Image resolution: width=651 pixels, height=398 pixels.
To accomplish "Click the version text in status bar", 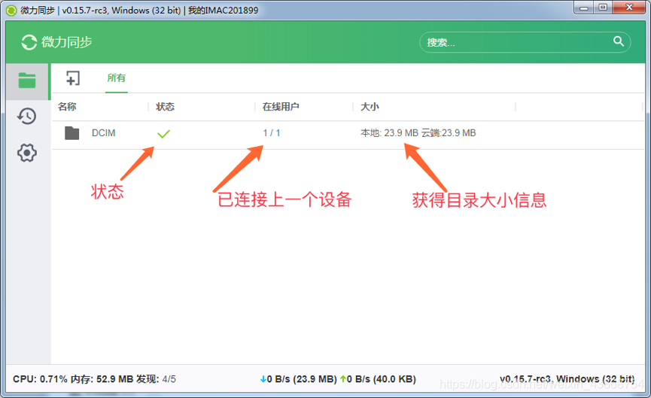I will coord(567,379).
